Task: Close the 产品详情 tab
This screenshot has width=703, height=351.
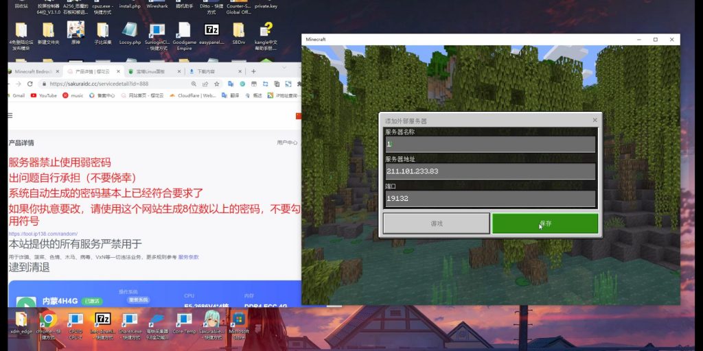Action: coord(118,71)
